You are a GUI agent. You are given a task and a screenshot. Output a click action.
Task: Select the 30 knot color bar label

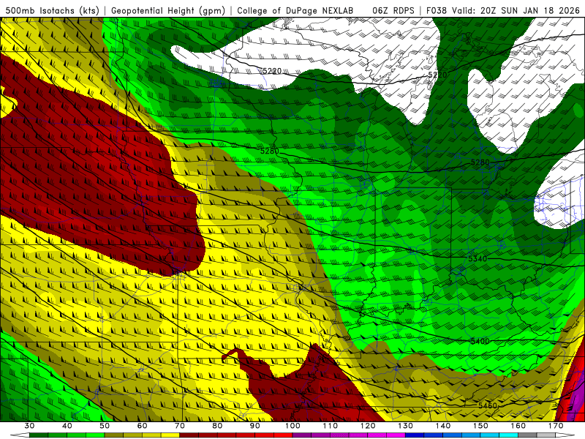click(x=29, y=426)
